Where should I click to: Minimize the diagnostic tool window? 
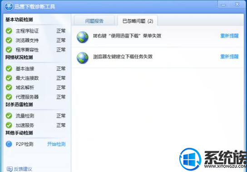(x=223, y=5)
